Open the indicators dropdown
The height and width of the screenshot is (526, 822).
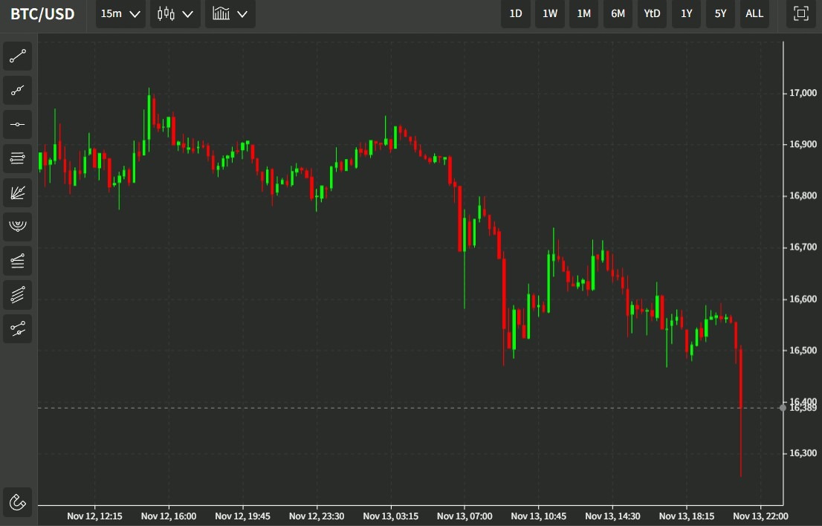point(230,13)
